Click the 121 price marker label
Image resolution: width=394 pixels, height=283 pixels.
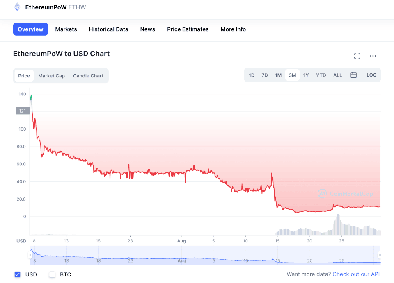tap(23, 111)
